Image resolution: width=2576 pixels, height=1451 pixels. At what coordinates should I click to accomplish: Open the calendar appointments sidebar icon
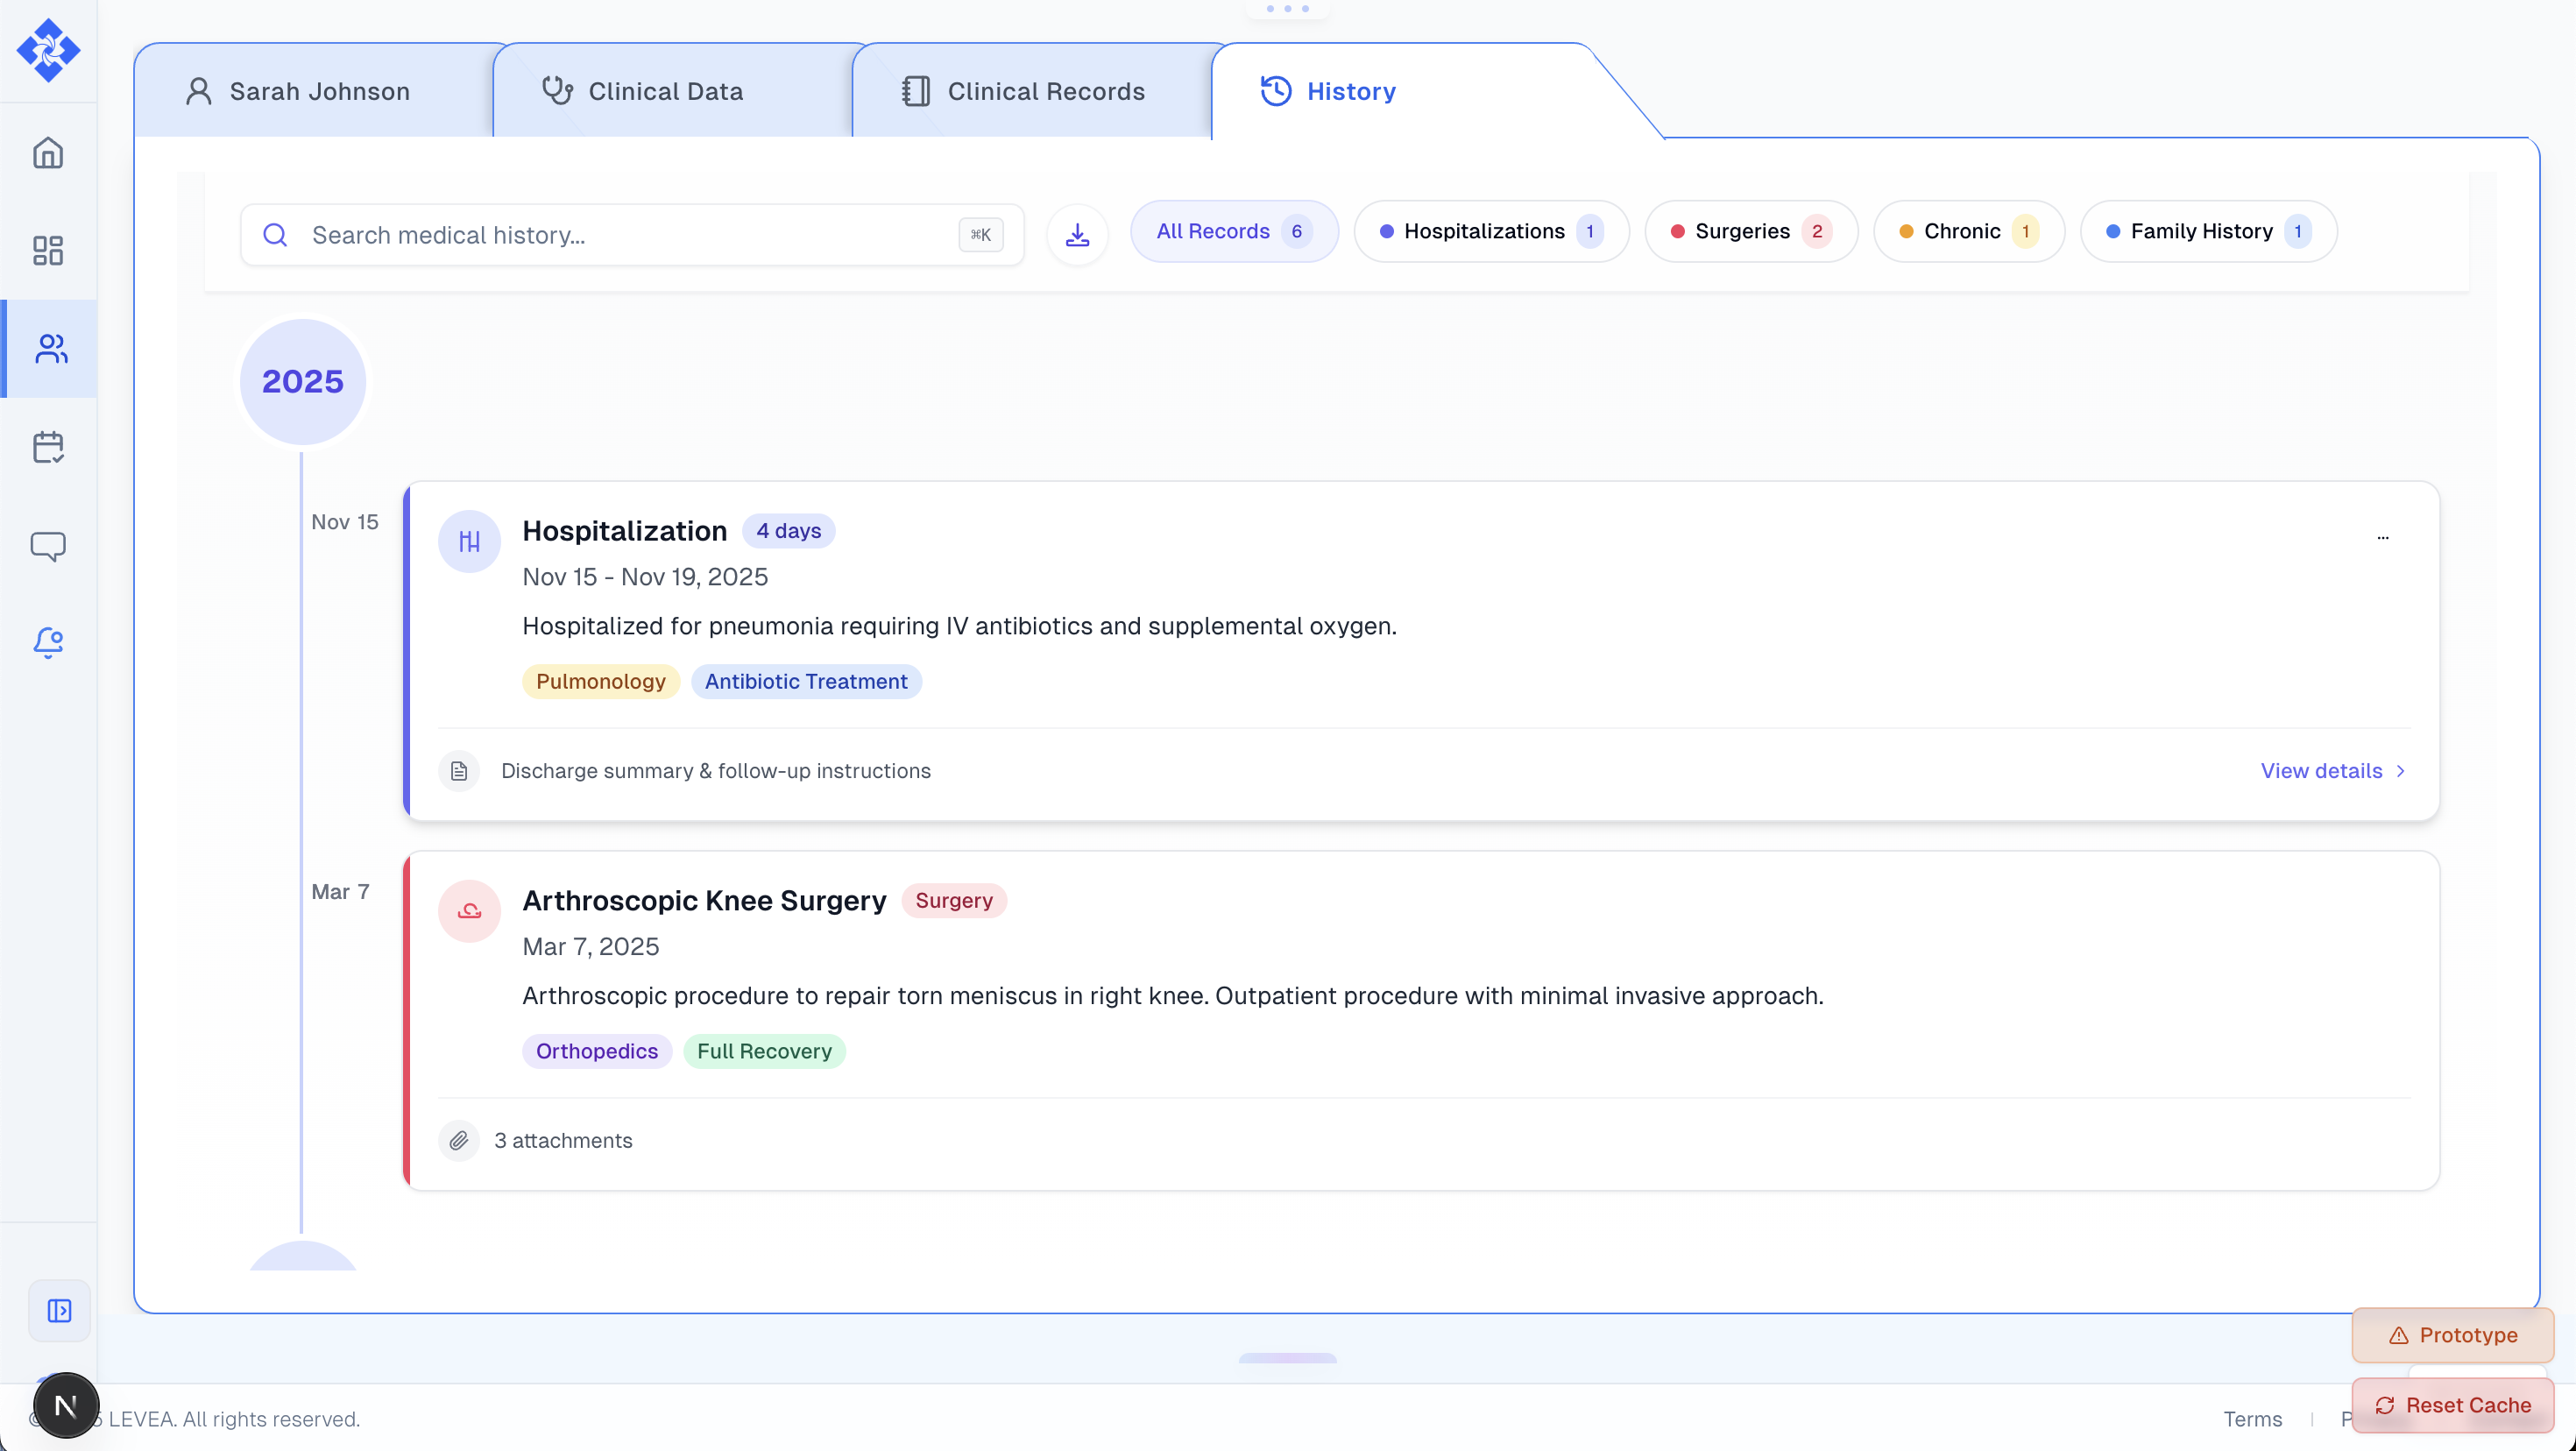coord(48,447)
